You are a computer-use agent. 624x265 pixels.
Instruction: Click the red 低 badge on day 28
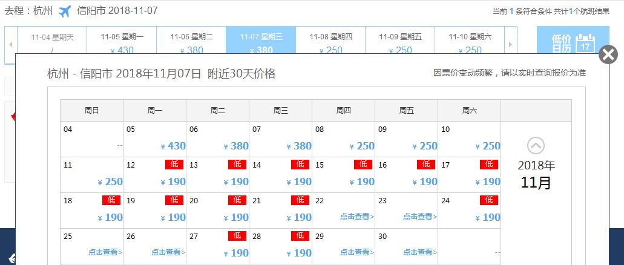pos(300,235)
